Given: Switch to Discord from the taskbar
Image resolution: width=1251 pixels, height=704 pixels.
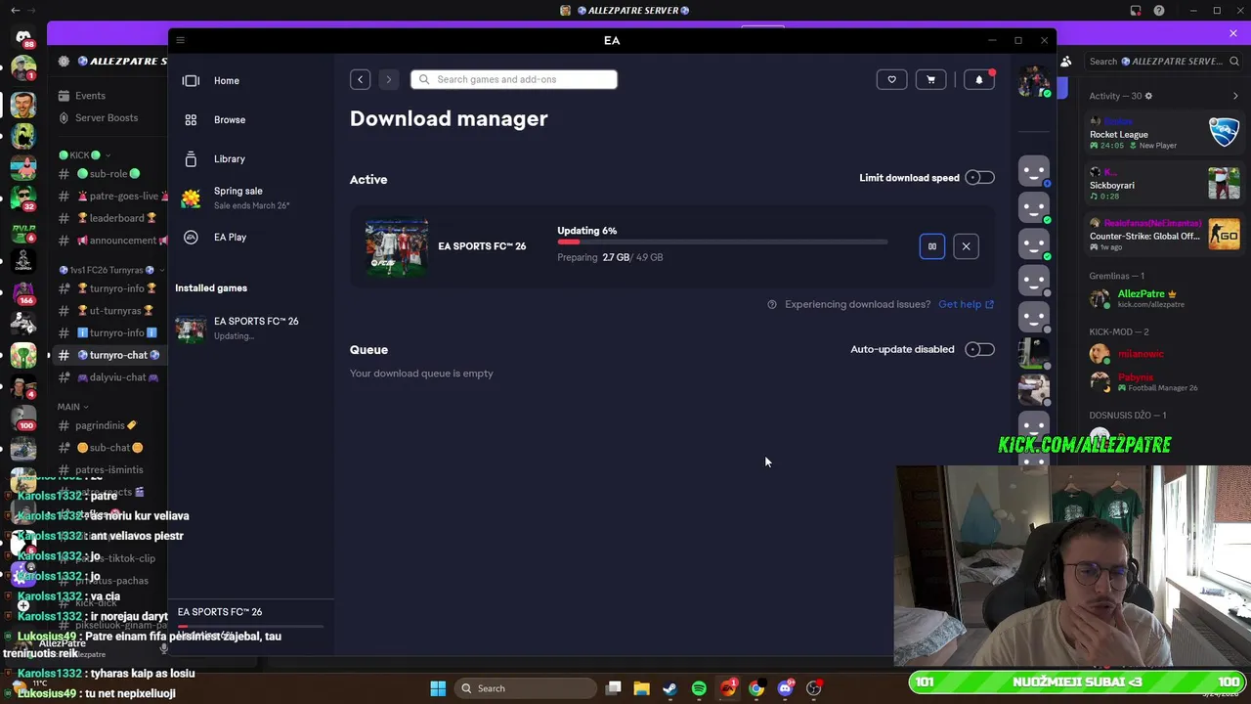Looking at the screenshot, I should point(785,688).
